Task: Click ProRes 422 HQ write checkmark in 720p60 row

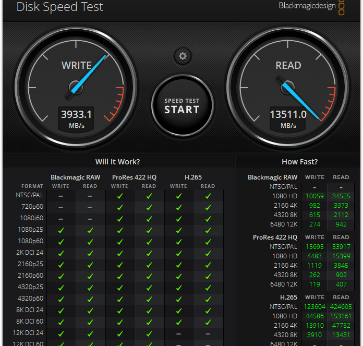Action: (x=119, y=208)
